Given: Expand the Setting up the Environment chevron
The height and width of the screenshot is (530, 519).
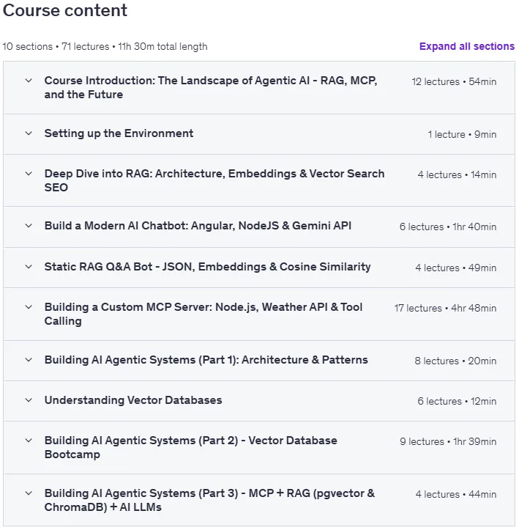Looking at the screenshot, I should [x=29, y=133].
